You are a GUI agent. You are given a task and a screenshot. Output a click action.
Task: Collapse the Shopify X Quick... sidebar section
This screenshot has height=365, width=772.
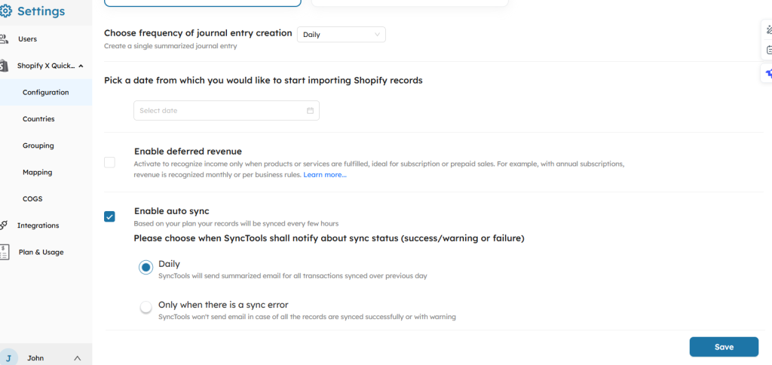[81, 66]
